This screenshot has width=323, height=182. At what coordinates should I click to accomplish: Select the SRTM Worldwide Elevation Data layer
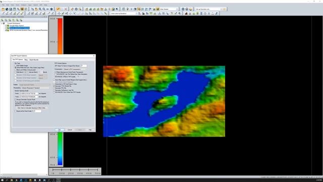tap(29, 30)
